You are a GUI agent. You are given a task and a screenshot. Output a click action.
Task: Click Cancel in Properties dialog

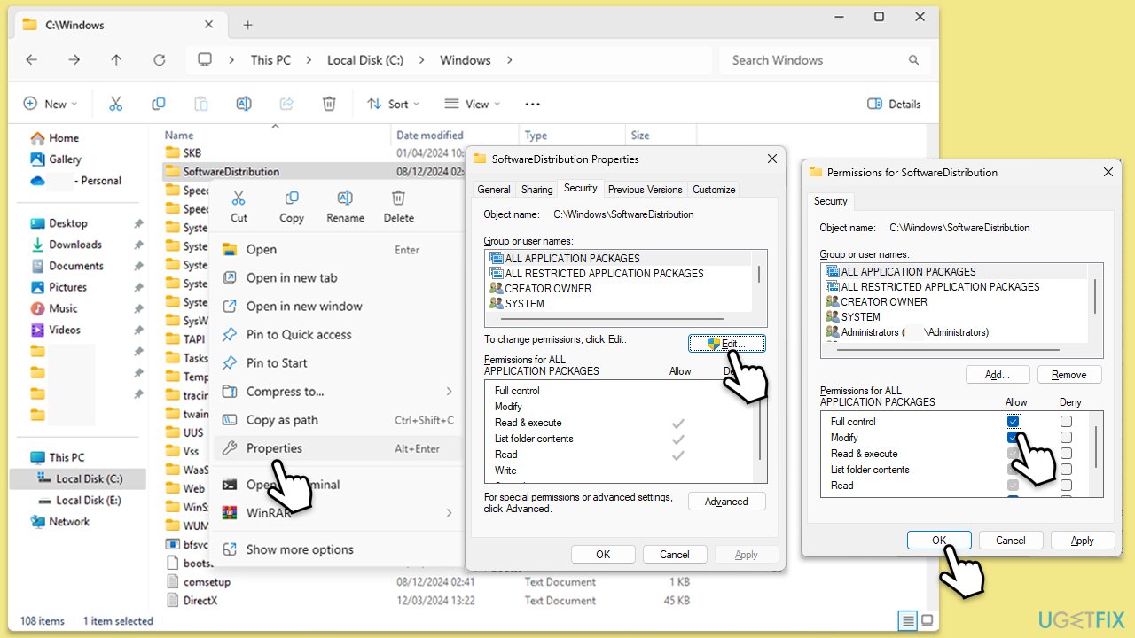(x=675, y=555)
